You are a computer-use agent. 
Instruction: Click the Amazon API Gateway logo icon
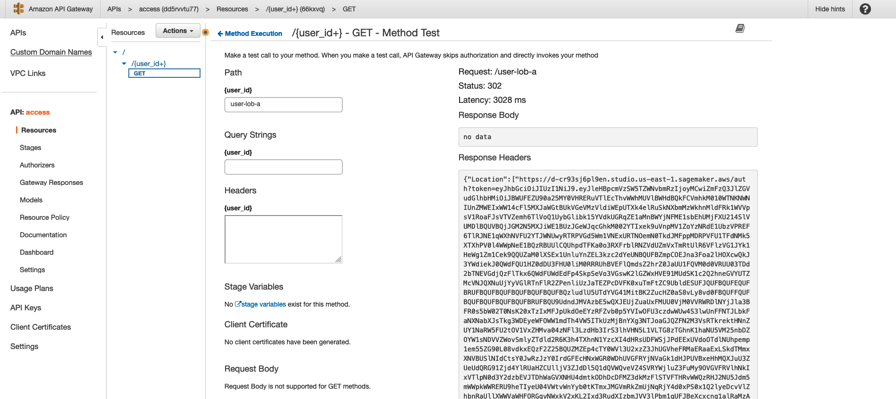(x=18, y=8)
